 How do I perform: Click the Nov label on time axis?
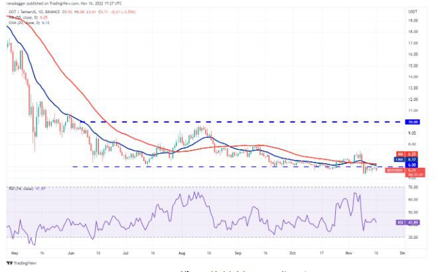(348, 253)
